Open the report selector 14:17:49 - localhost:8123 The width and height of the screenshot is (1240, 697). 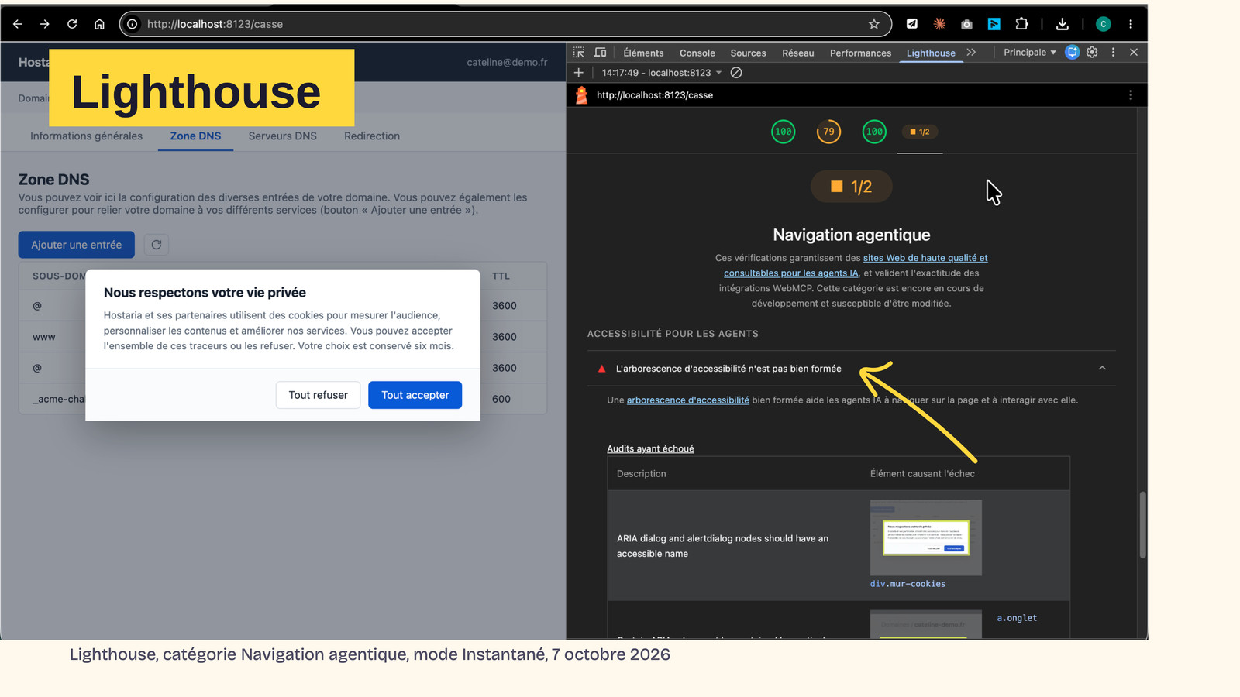[661, 73]
